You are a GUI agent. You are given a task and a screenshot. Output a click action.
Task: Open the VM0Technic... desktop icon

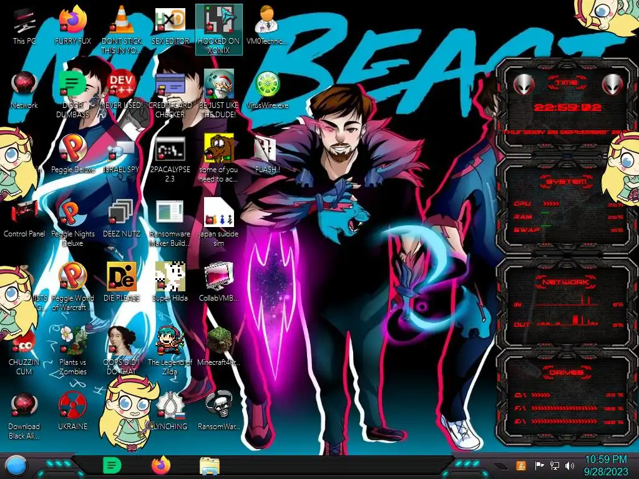click(267, 25)
